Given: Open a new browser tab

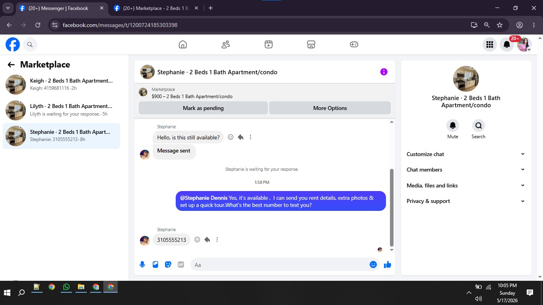Looking at the screenshot, I should click(x=211, y=8).
